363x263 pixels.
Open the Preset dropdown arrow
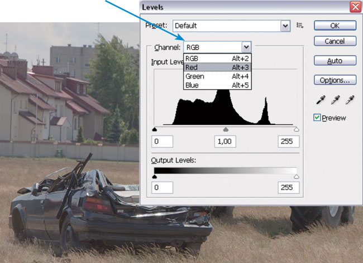285,26
